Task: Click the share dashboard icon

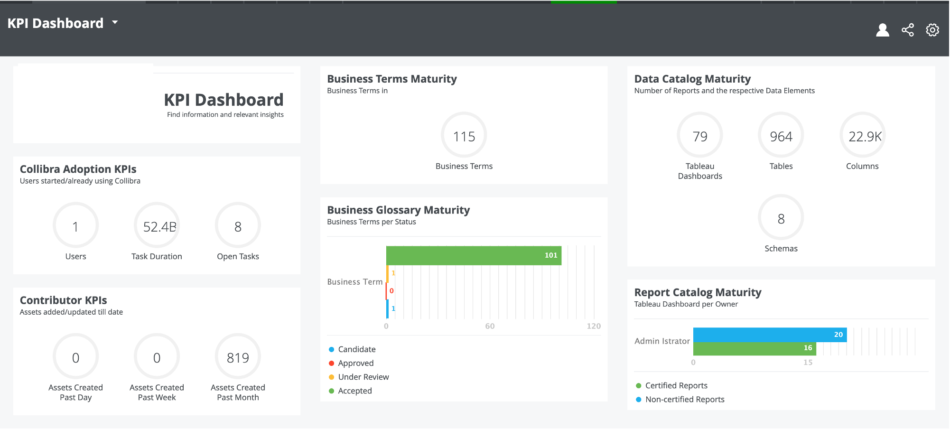Action: coord(908,30)
